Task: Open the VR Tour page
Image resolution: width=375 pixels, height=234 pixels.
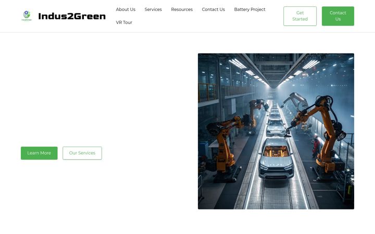Action: [x=124, y=22]
